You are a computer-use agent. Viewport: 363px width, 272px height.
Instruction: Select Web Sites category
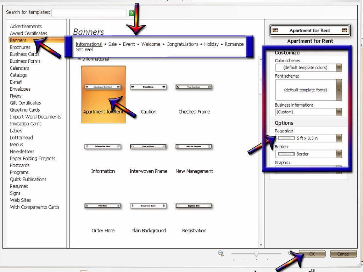click(20, 200)
